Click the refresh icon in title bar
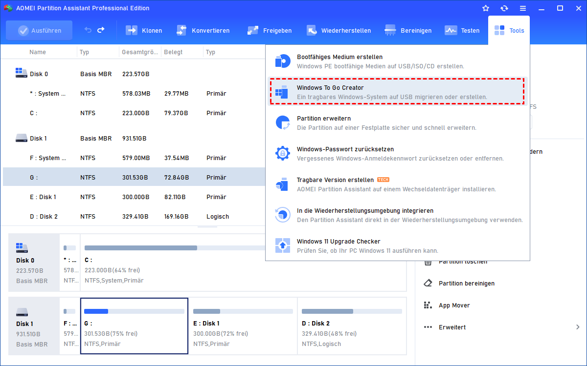 pos(504,8)
